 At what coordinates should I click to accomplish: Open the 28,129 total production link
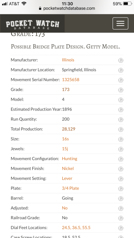[x=68, y=129]
